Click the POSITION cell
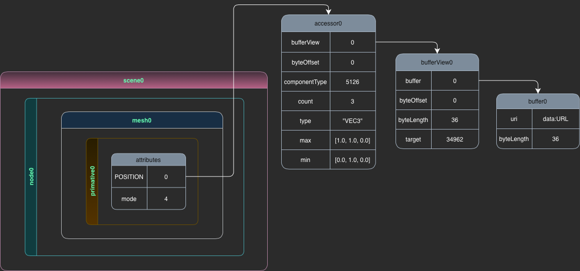This screenshot has width=580, height=271. [x=129, y=177]
